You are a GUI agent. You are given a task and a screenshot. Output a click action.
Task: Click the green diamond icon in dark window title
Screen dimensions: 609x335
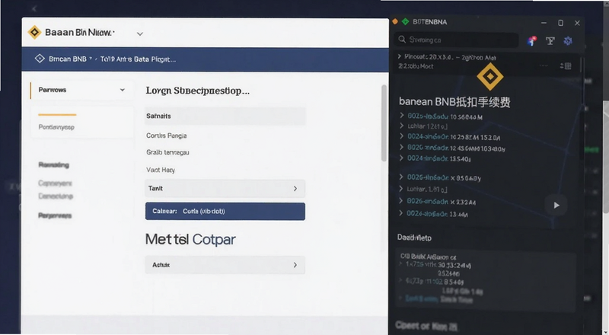click(x=406, y=22)
